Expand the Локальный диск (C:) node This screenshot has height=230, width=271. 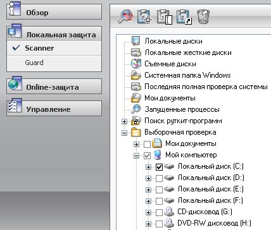point(148,167)
